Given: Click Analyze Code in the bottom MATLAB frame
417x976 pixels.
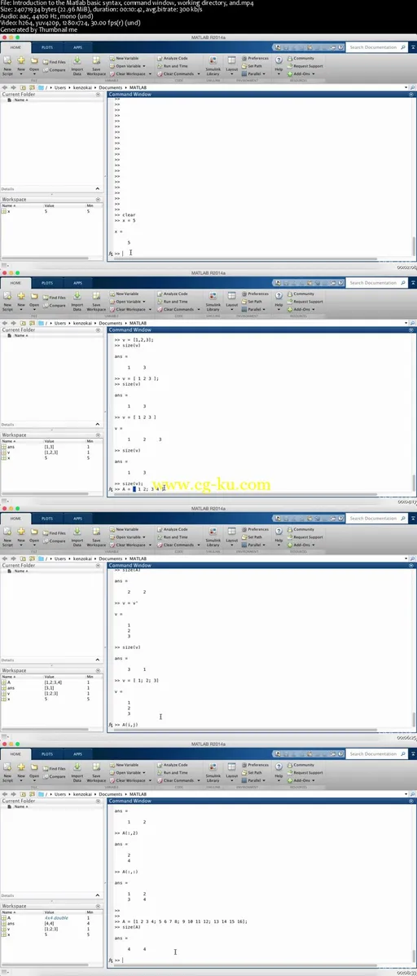Looking at the screenshot, I should coord(172,765).
